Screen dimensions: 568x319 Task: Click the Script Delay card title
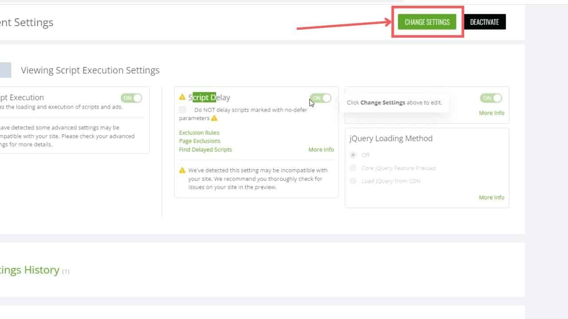point(209,97)
